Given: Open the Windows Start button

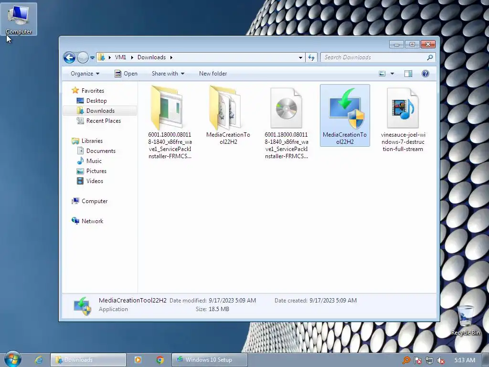Looking at the screenshot, I should pos(13,359).
